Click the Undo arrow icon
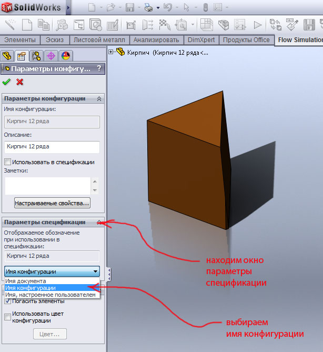The height and width of the screenshot is (352, 323). [x=168, y=8]
